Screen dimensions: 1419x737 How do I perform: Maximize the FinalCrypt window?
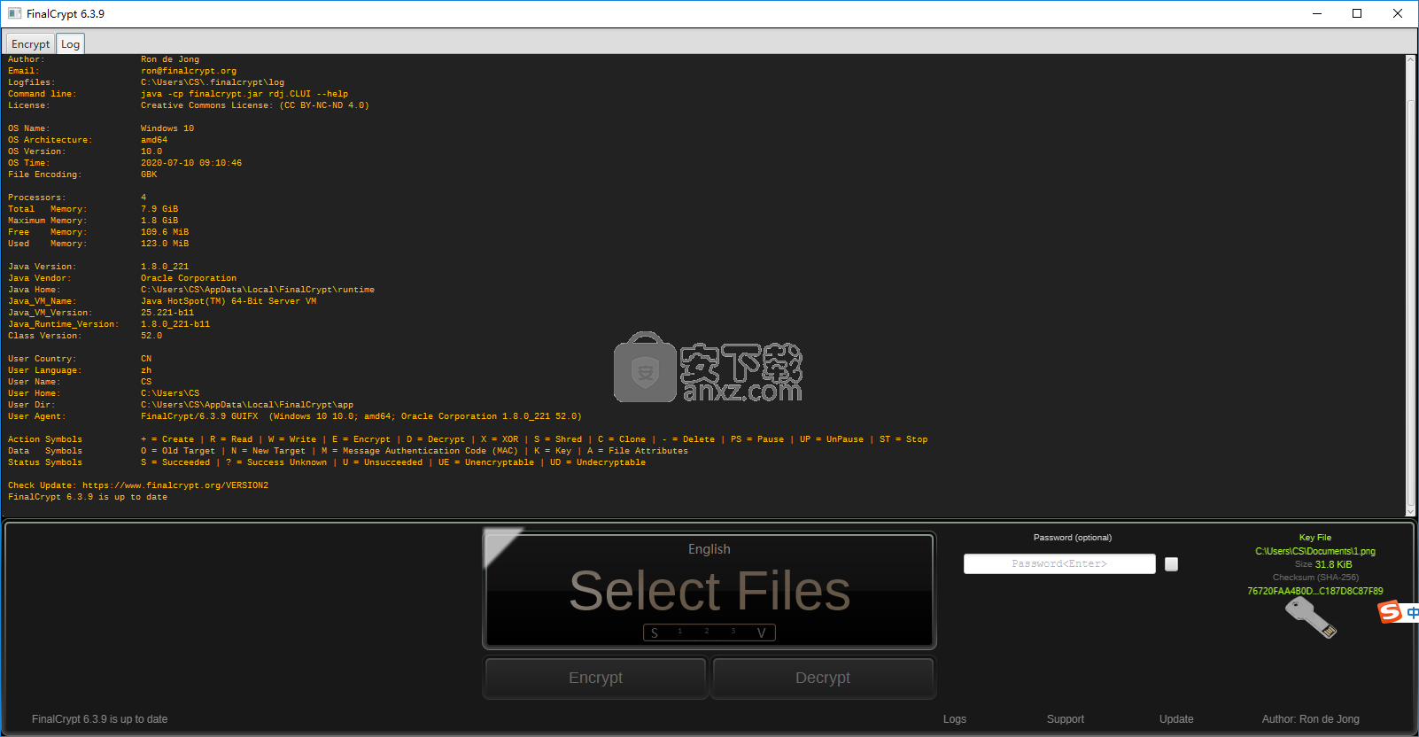coord(1357,13)
